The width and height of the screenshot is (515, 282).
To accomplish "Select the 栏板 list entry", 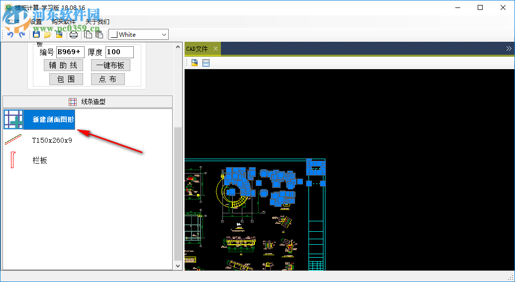I will (x=40, y=160).
